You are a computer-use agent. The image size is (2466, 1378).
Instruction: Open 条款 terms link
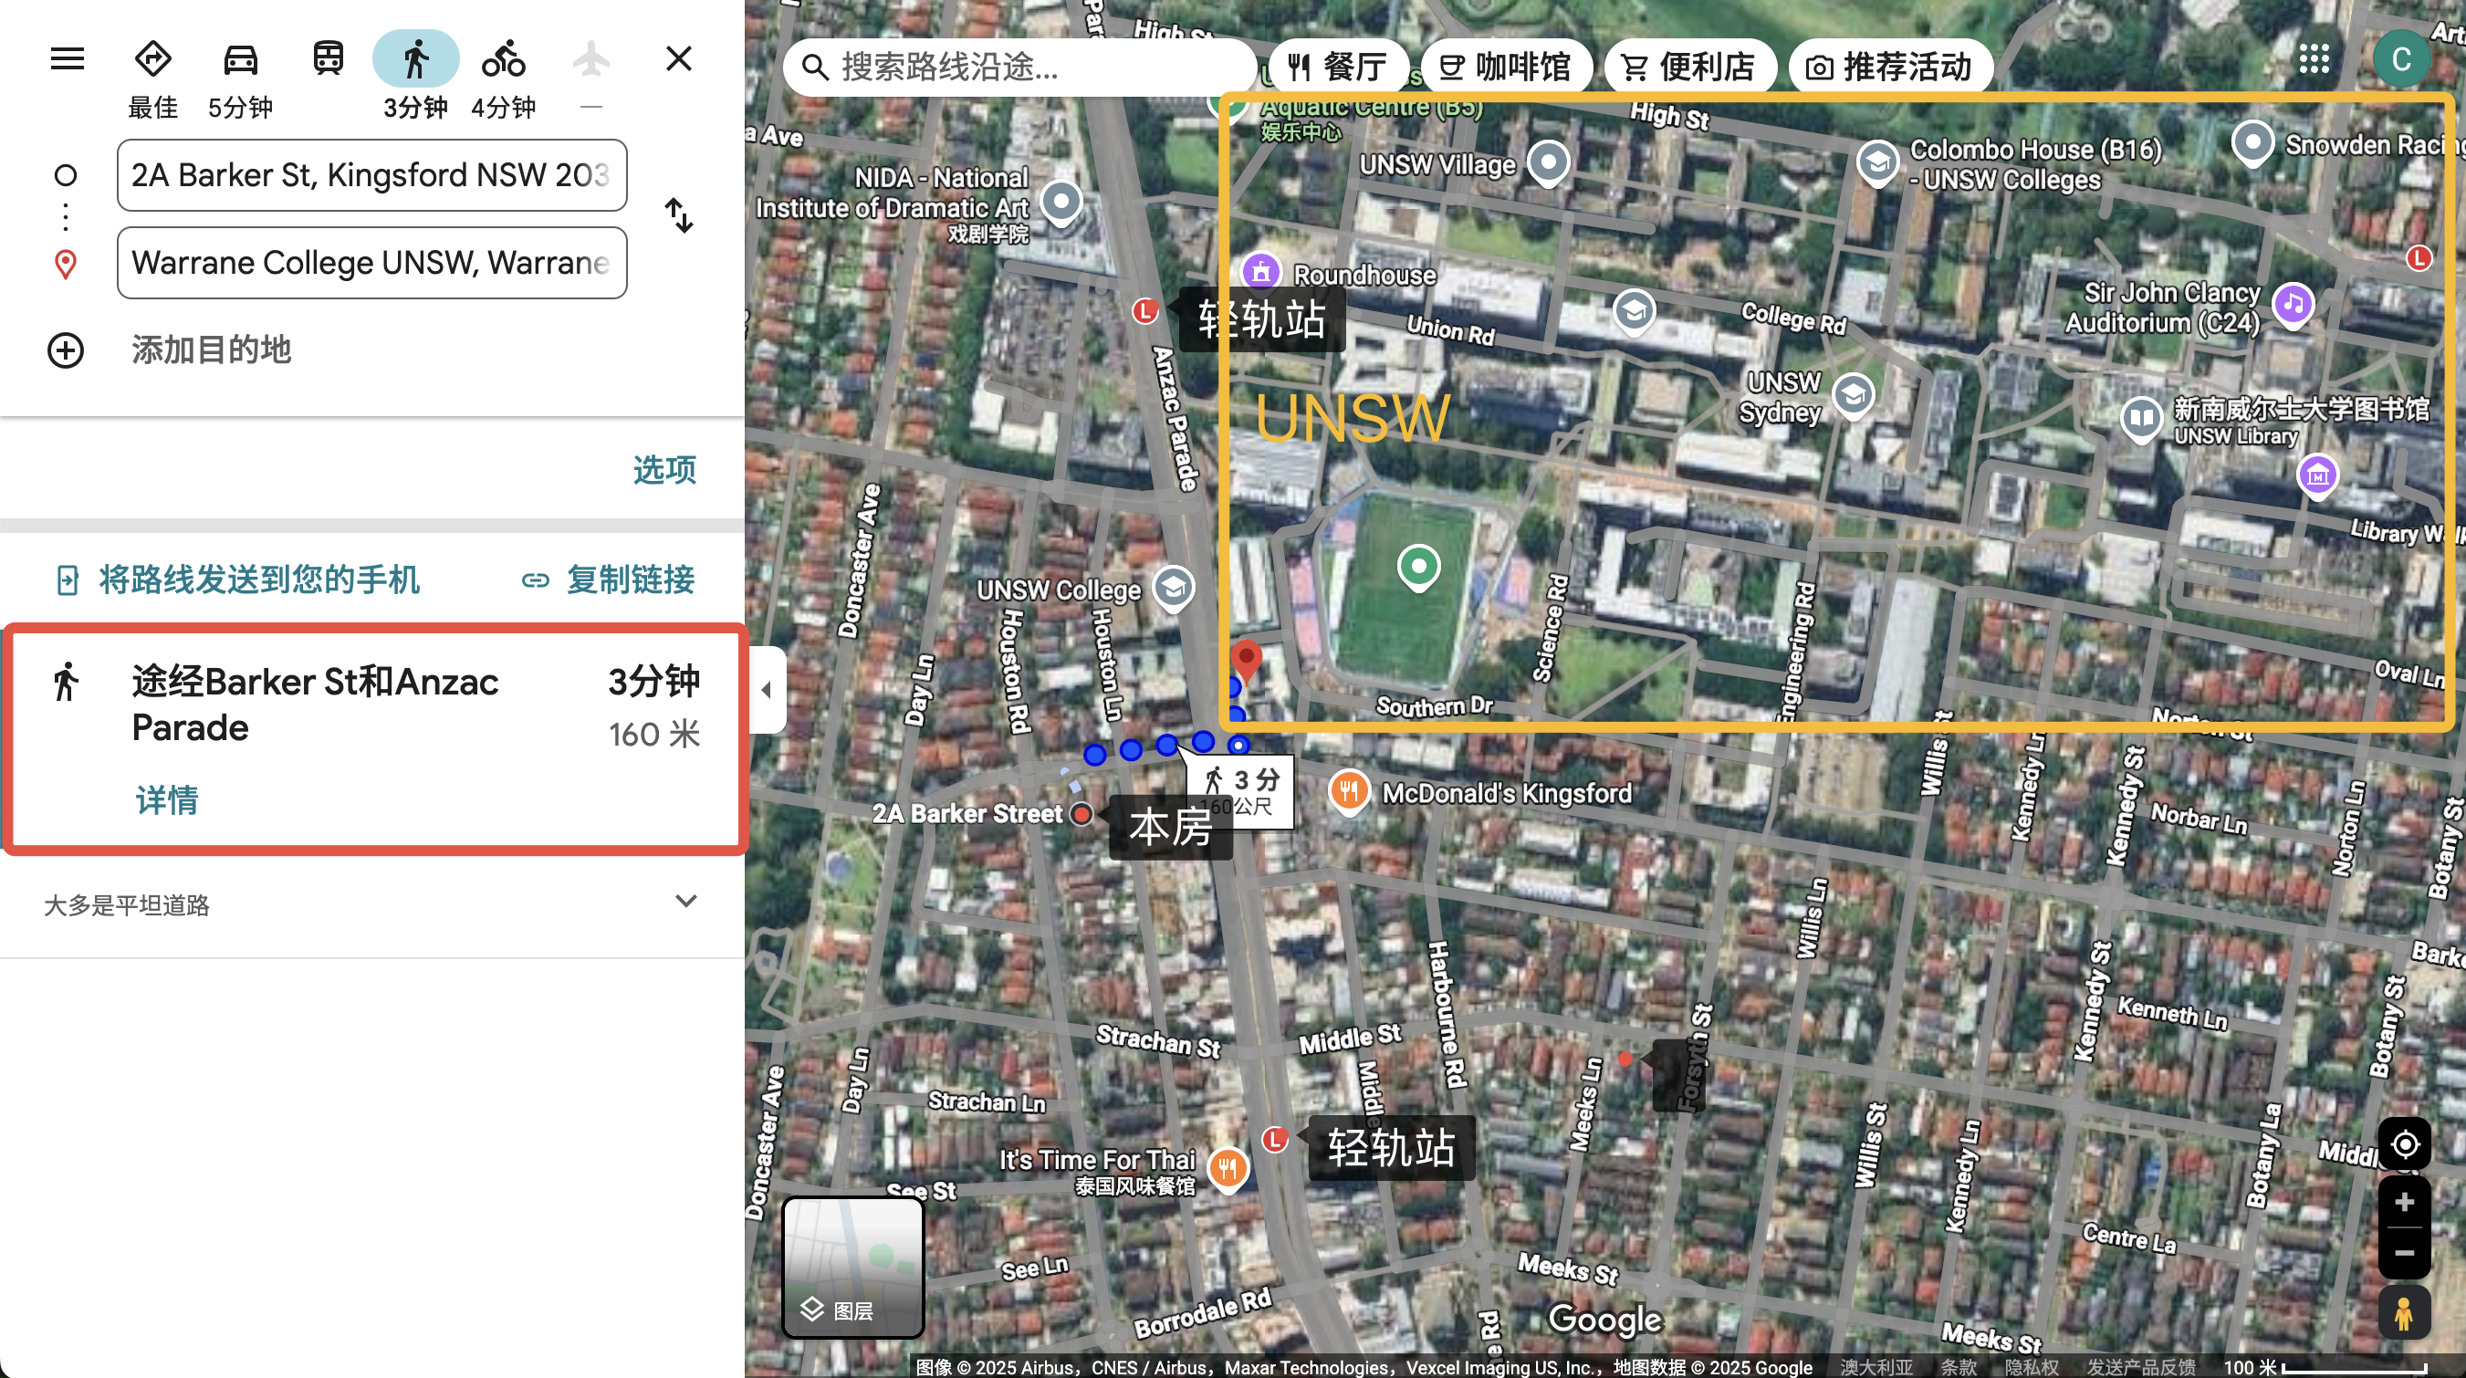tap(1959, 1367)
